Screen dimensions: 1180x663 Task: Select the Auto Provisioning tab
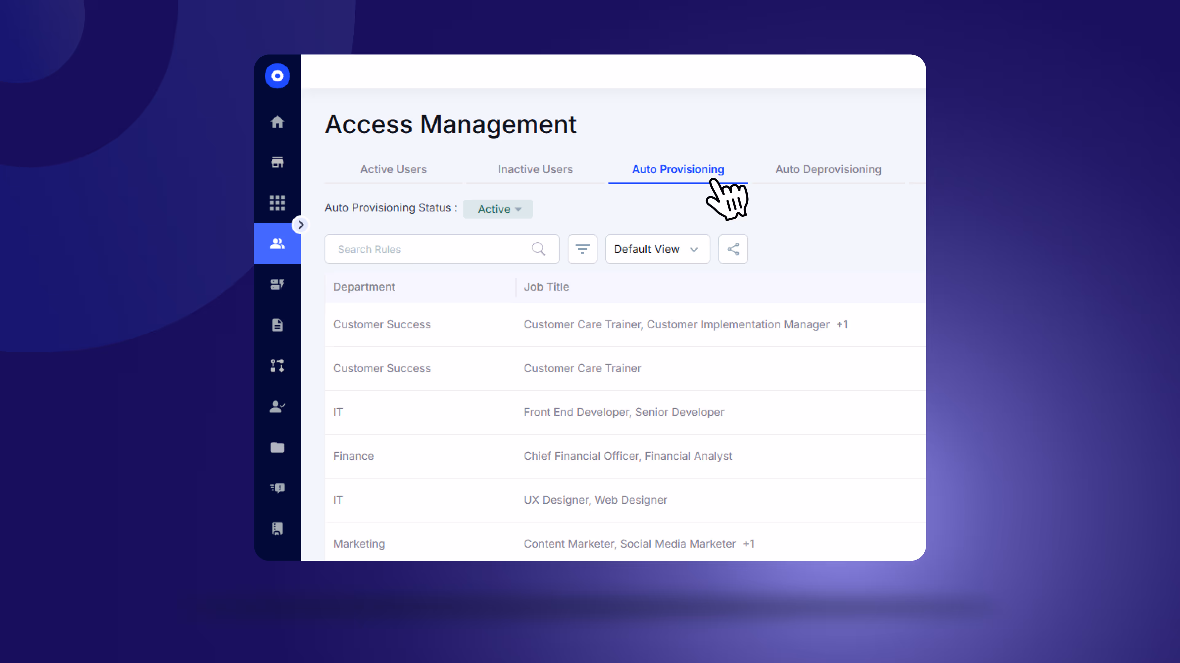678,169
